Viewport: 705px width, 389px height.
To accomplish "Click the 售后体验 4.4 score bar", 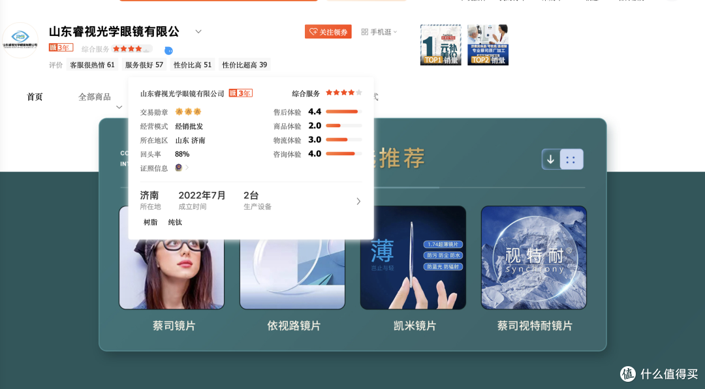I will (343, 112).
